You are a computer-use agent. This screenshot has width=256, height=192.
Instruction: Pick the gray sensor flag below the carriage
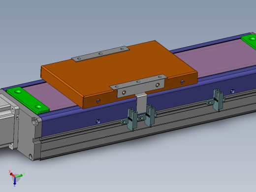point(141,103)
